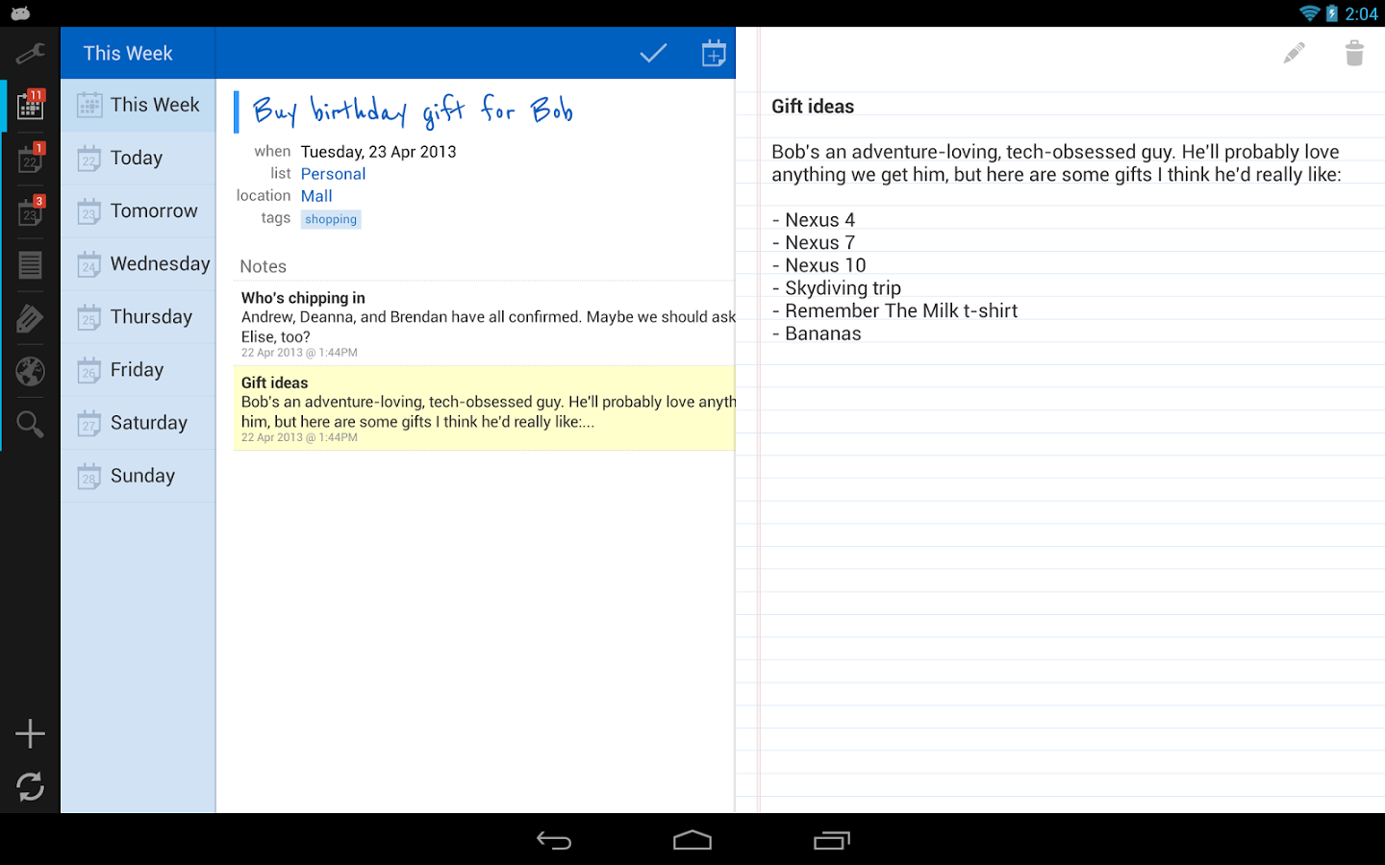Tap the Android back button
The width and height of the screenshot is (1385, 865).
point(554,841)
